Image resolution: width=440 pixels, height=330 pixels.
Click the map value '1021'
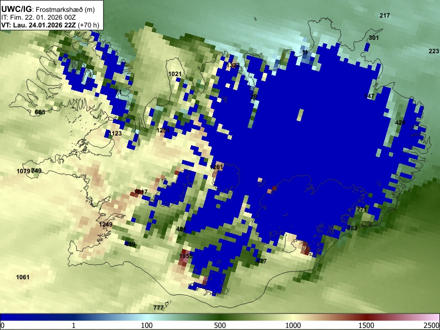point(175,74)
